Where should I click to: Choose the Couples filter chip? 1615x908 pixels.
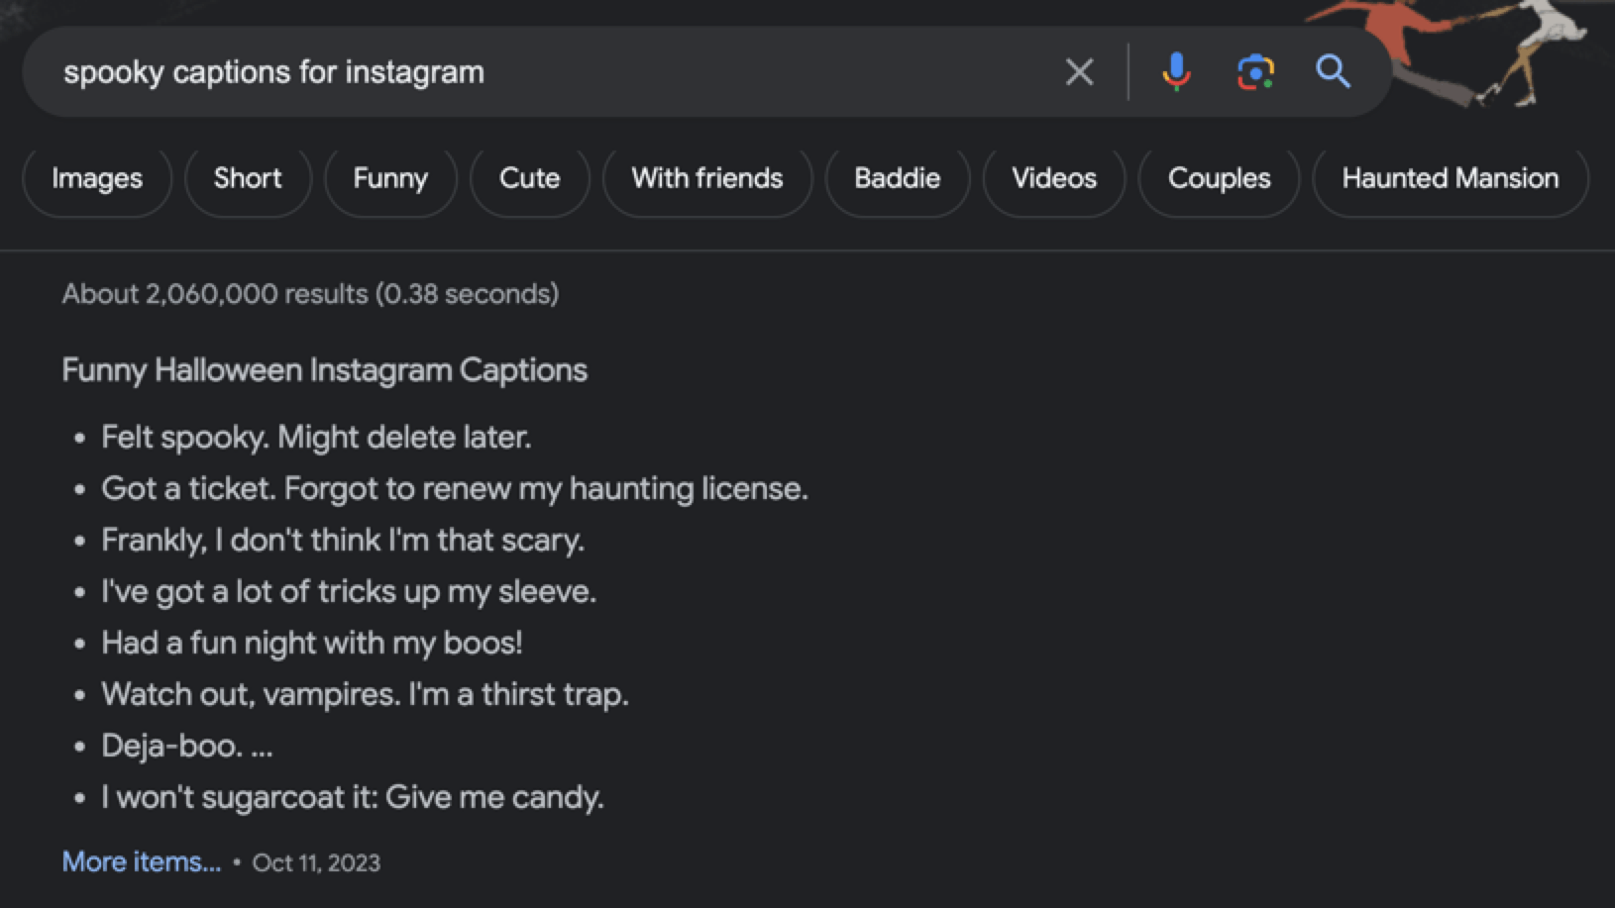1219,178
